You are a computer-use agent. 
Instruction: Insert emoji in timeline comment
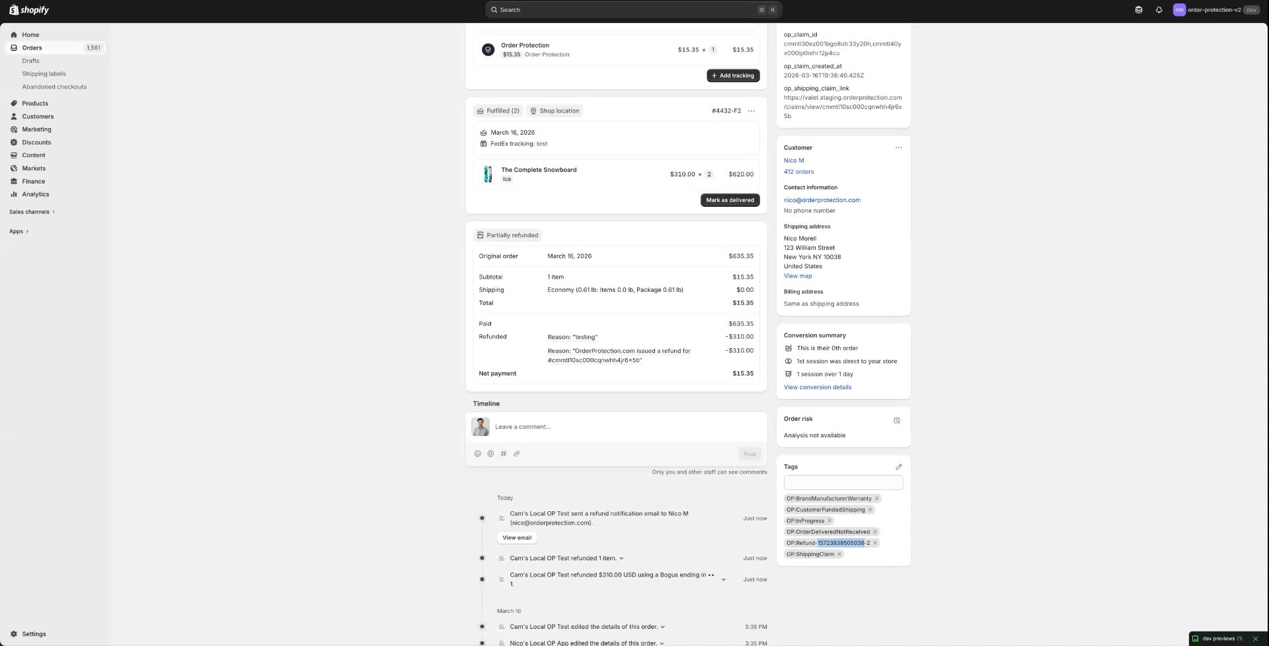tap(477, 454)
